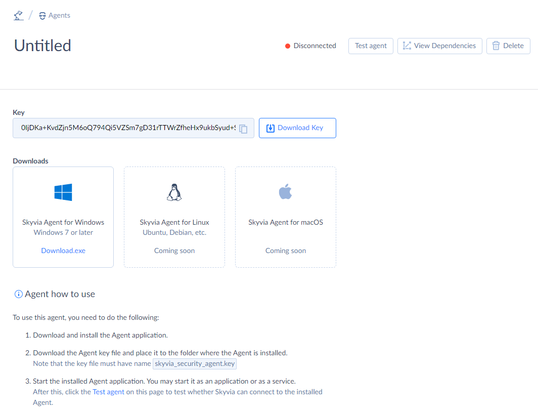538x414 pixels.
Task: Delete the agent
Action: [508, 46]
